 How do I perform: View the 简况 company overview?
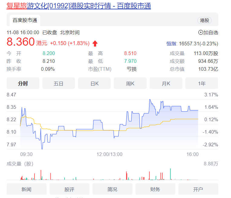[112, 189]
